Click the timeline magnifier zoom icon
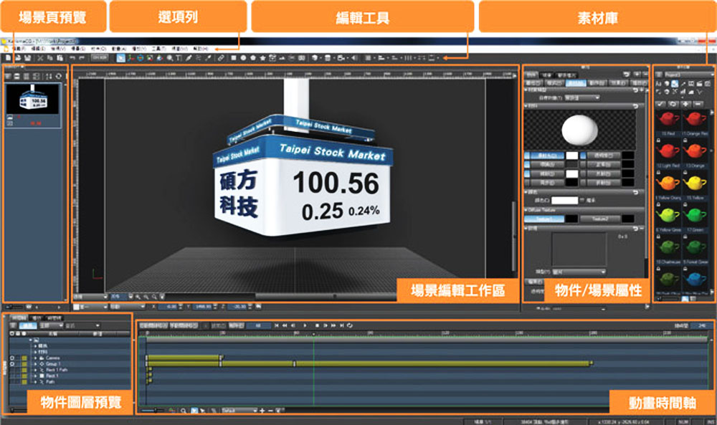The height and width of the screenshot is (425, 717). (x=184, y=411)
